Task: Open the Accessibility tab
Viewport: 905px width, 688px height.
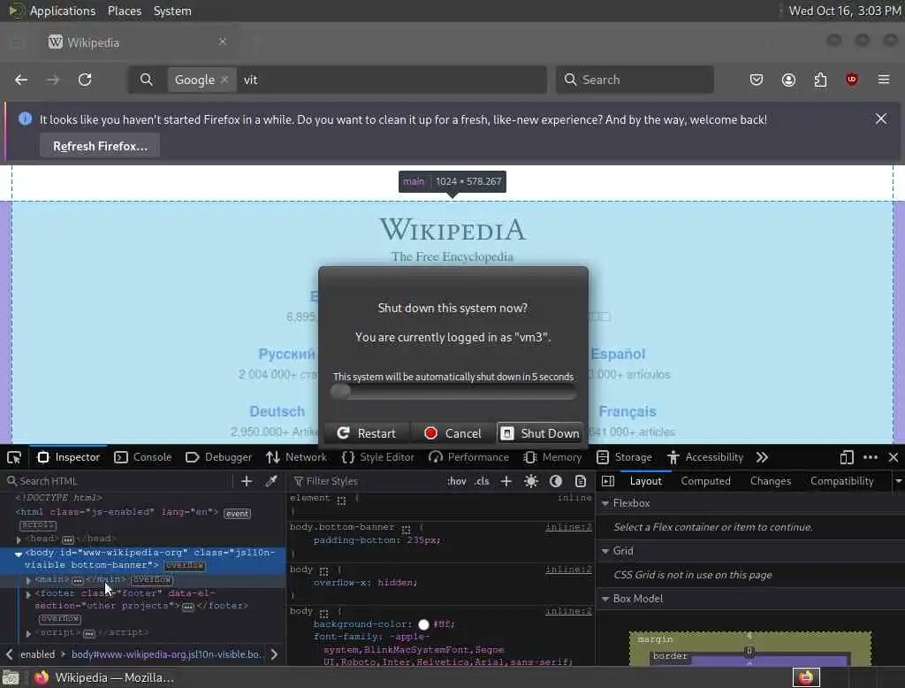Action: [705, 457]
